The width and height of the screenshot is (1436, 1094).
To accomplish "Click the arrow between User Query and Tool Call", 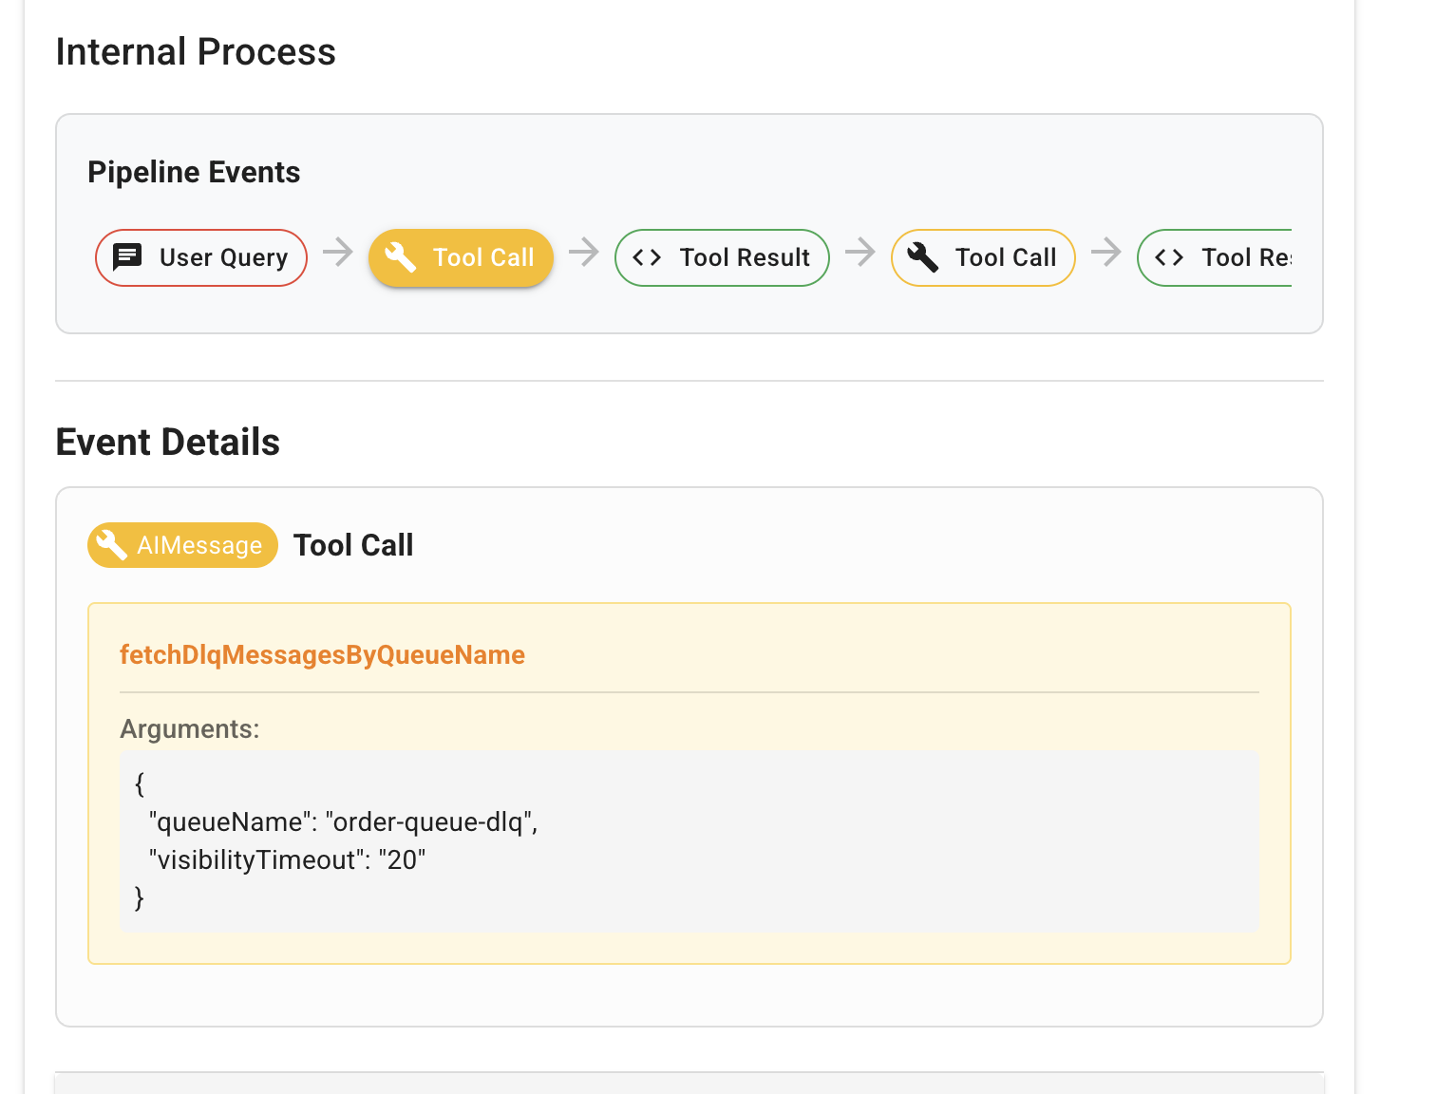I will 337,253.
